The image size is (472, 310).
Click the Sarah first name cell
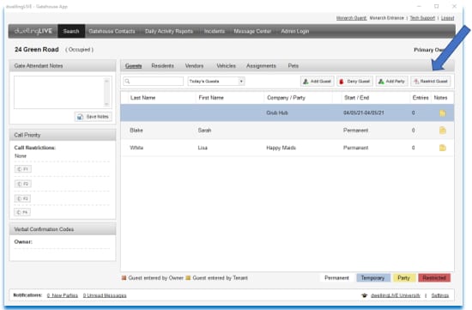point(204,131)
